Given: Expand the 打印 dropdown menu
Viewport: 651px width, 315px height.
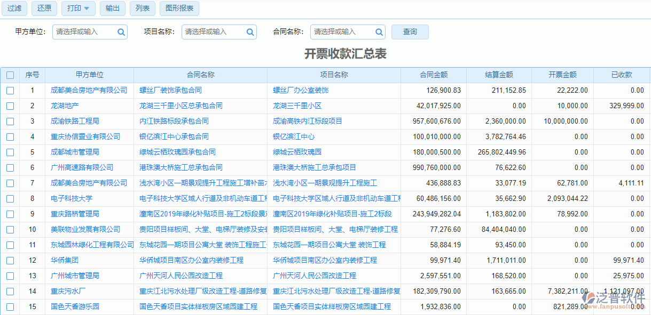Looking at the screenshot, I should pyautogui.click(x=78, y=9).
